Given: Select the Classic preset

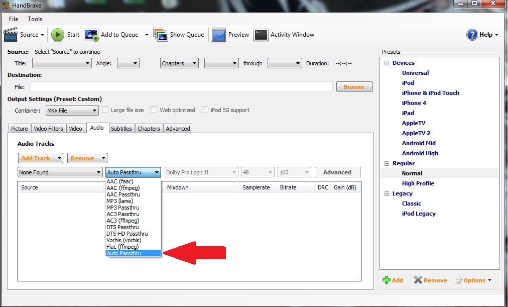Looking at the screenshot, I should click(x=412, y=203).
